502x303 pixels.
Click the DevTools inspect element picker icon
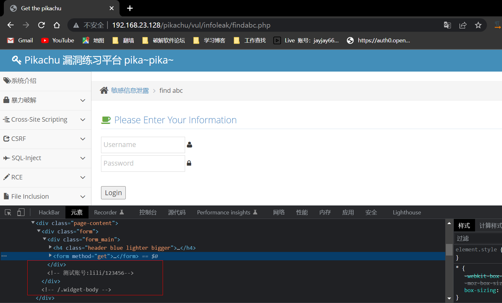[8, 212]
